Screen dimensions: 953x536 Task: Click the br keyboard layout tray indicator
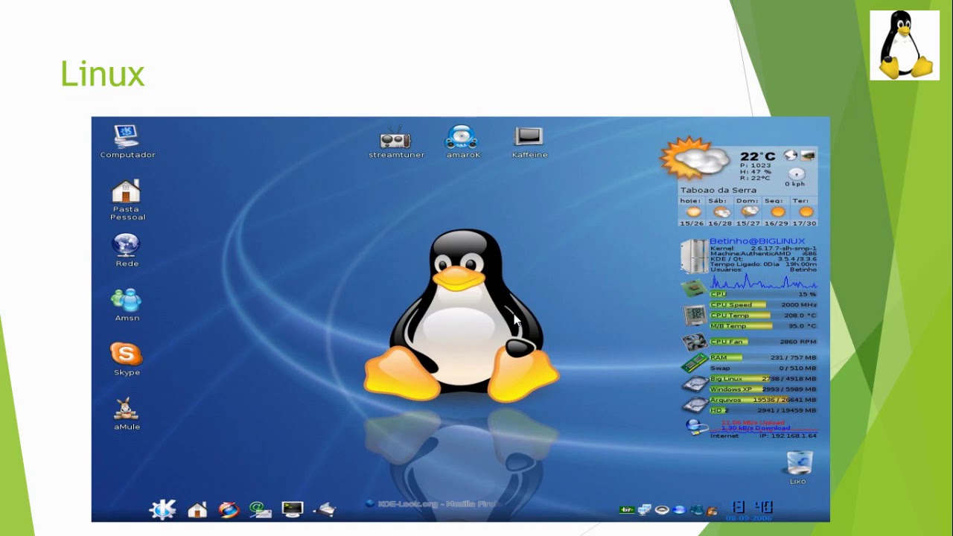point(627,510)
